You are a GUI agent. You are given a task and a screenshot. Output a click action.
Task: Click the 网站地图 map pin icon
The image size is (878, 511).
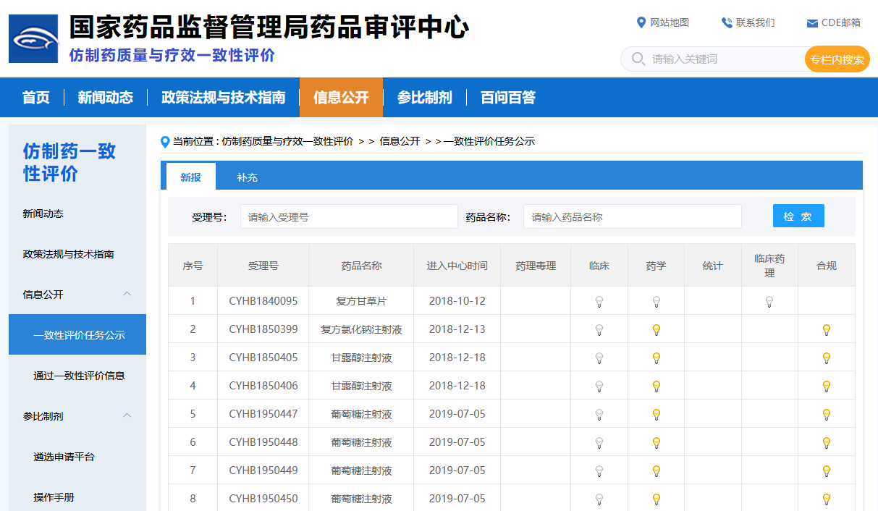641,22
